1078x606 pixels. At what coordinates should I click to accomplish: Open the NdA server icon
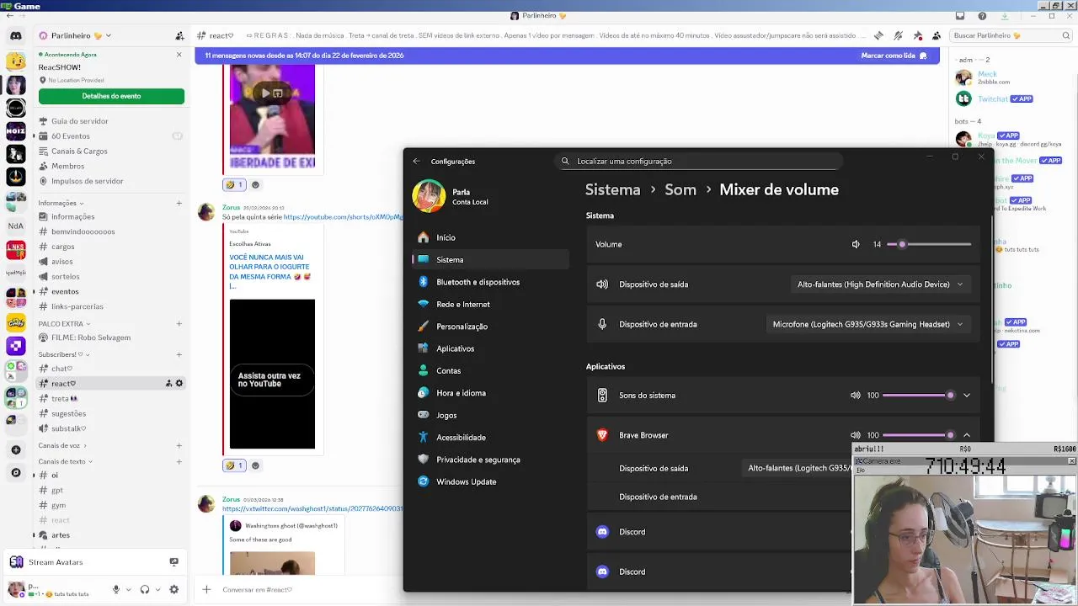[15, 226]
